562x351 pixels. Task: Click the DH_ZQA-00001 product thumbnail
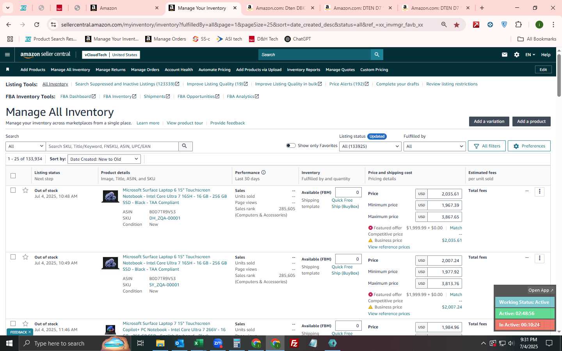110,196
